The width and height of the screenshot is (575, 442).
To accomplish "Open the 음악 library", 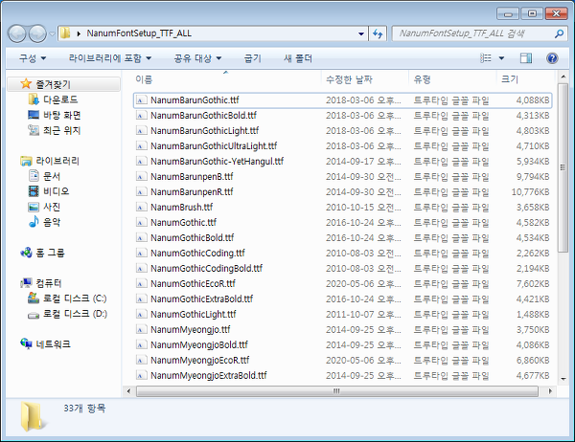I will tap(44, 222).
